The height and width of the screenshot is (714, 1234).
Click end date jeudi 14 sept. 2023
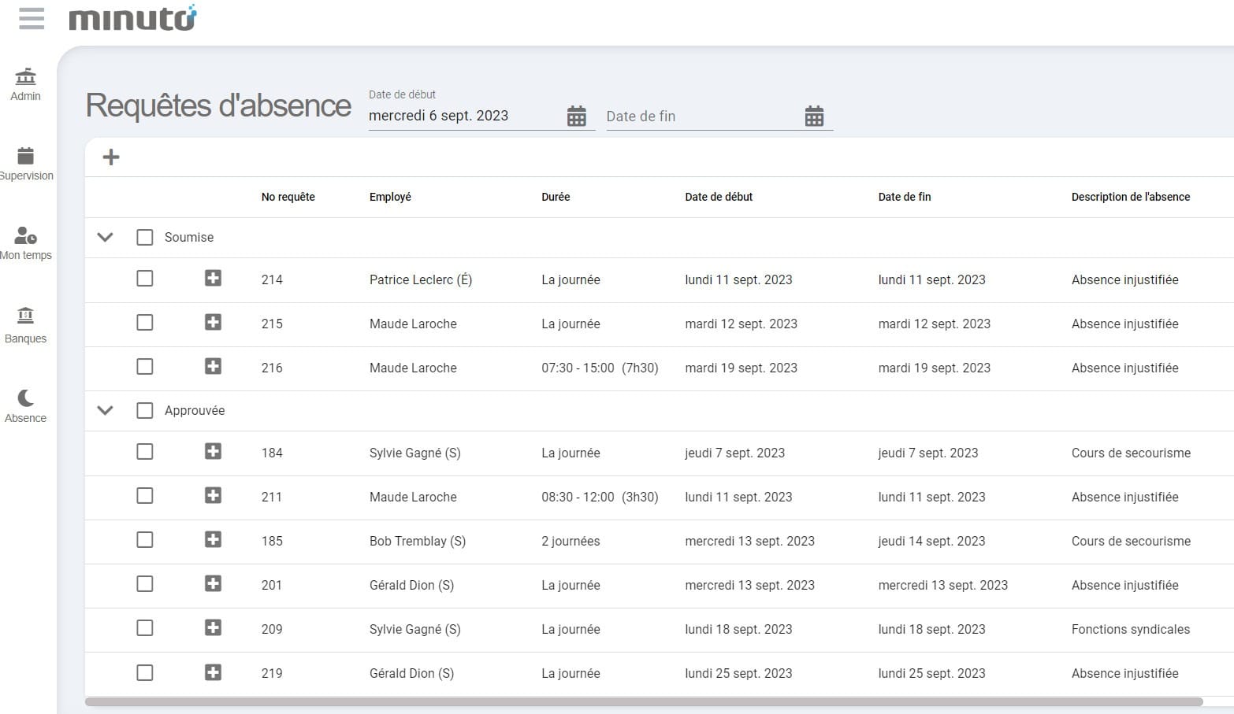931,541
